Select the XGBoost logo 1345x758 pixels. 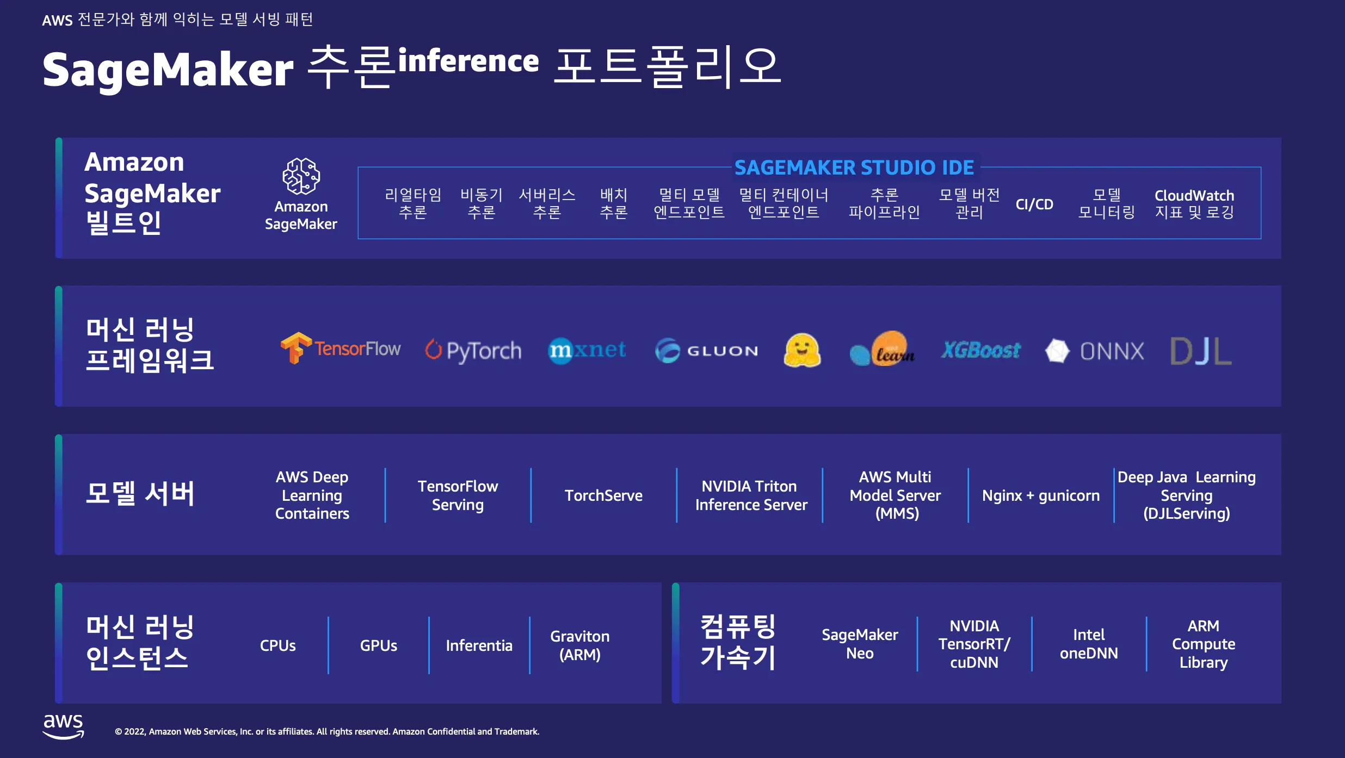[981, 351]
